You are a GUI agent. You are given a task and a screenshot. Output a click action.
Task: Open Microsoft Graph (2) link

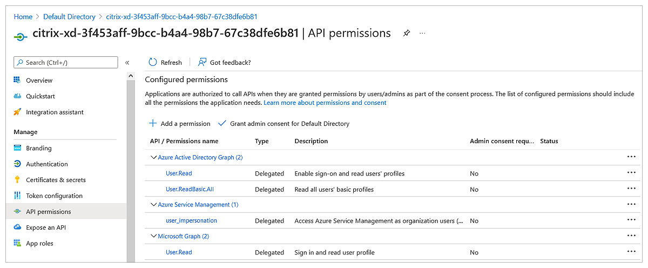coord(184,236)
